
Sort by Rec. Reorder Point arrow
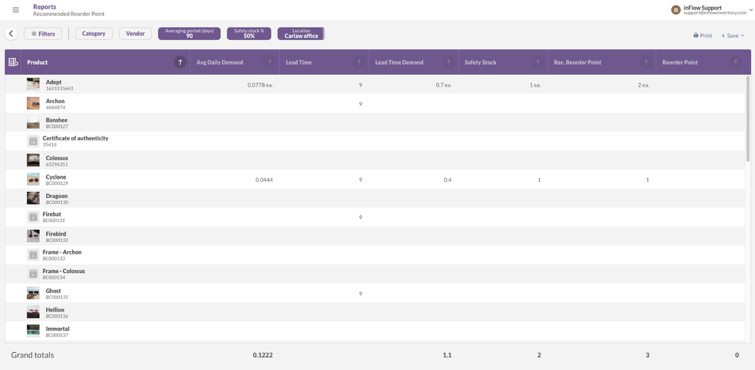coord(646,62)
